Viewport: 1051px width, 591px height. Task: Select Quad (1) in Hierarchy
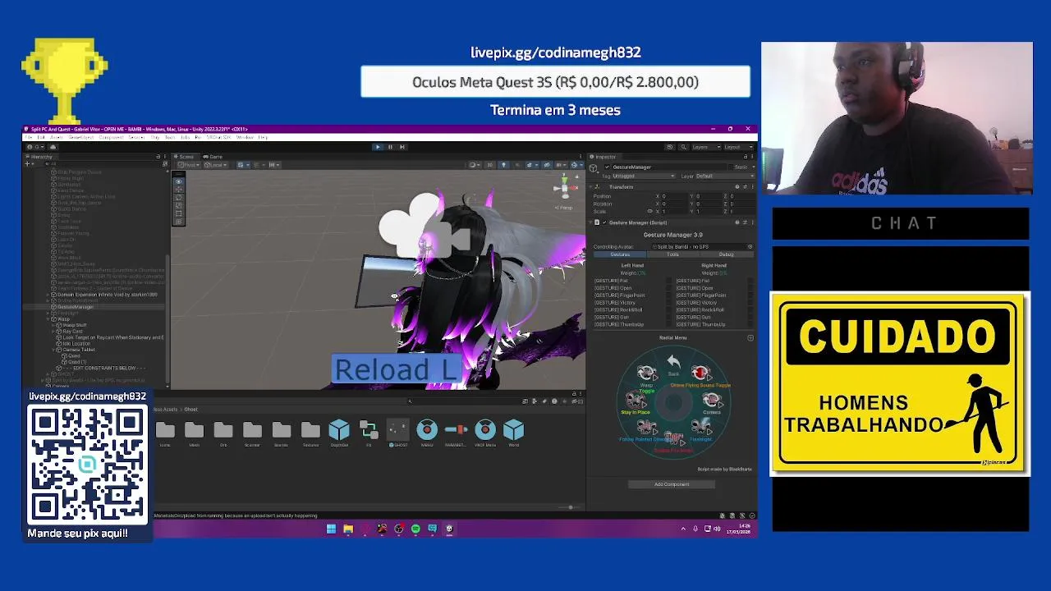tap(76, 362)
